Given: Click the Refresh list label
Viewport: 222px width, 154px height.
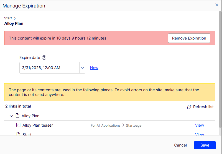Looking at the screenshot, I should (x=203, y=107).
